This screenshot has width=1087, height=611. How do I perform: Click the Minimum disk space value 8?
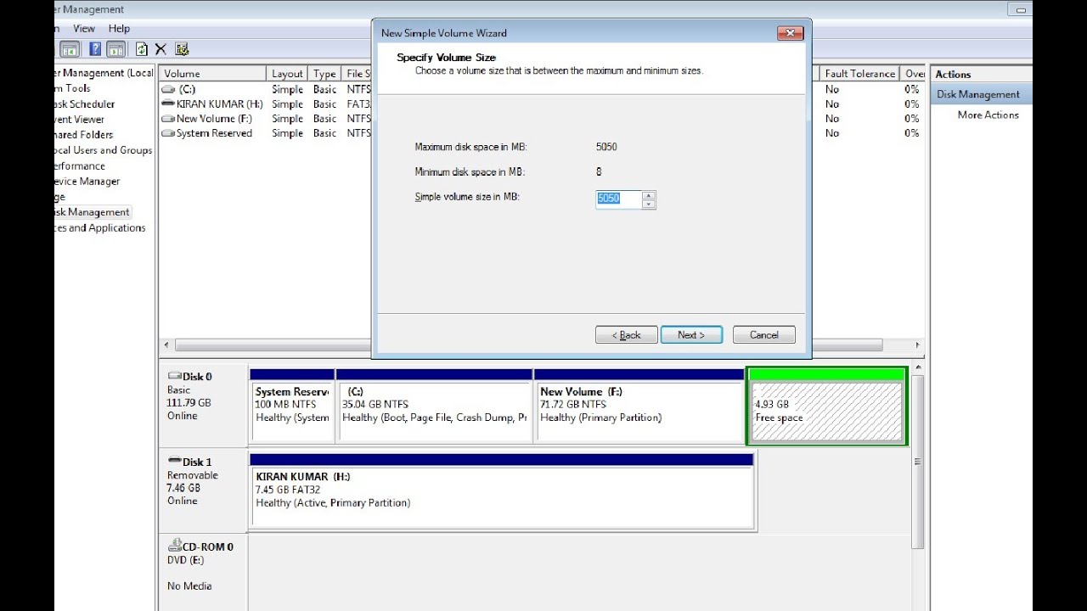point(599,171)
